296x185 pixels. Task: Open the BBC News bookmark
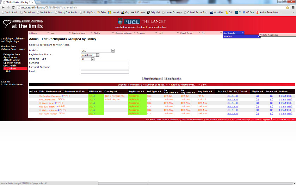tap(138, 12)
